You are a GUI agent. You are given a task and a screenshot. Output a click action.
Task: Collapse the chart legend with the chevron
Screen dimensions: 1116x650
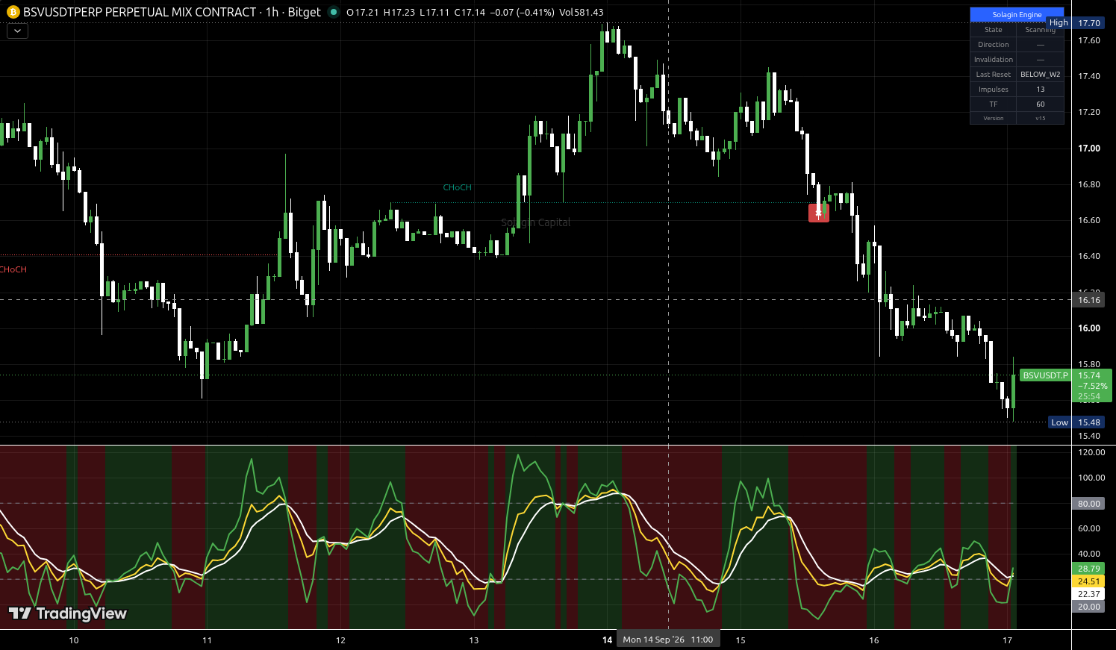(x=17, y=31)
